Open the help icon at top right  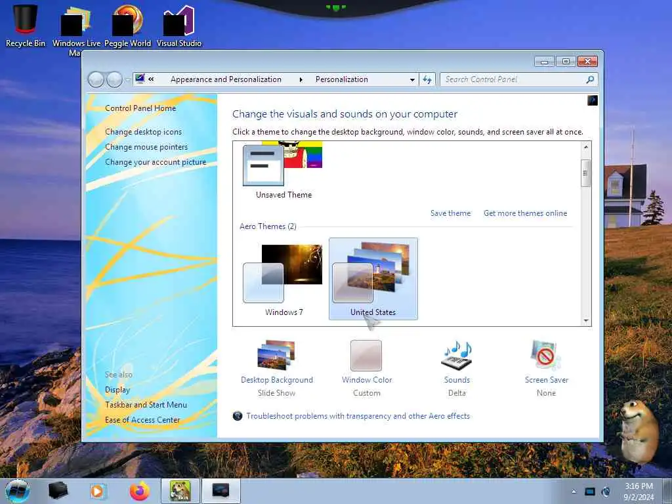(x=593, y=100)
